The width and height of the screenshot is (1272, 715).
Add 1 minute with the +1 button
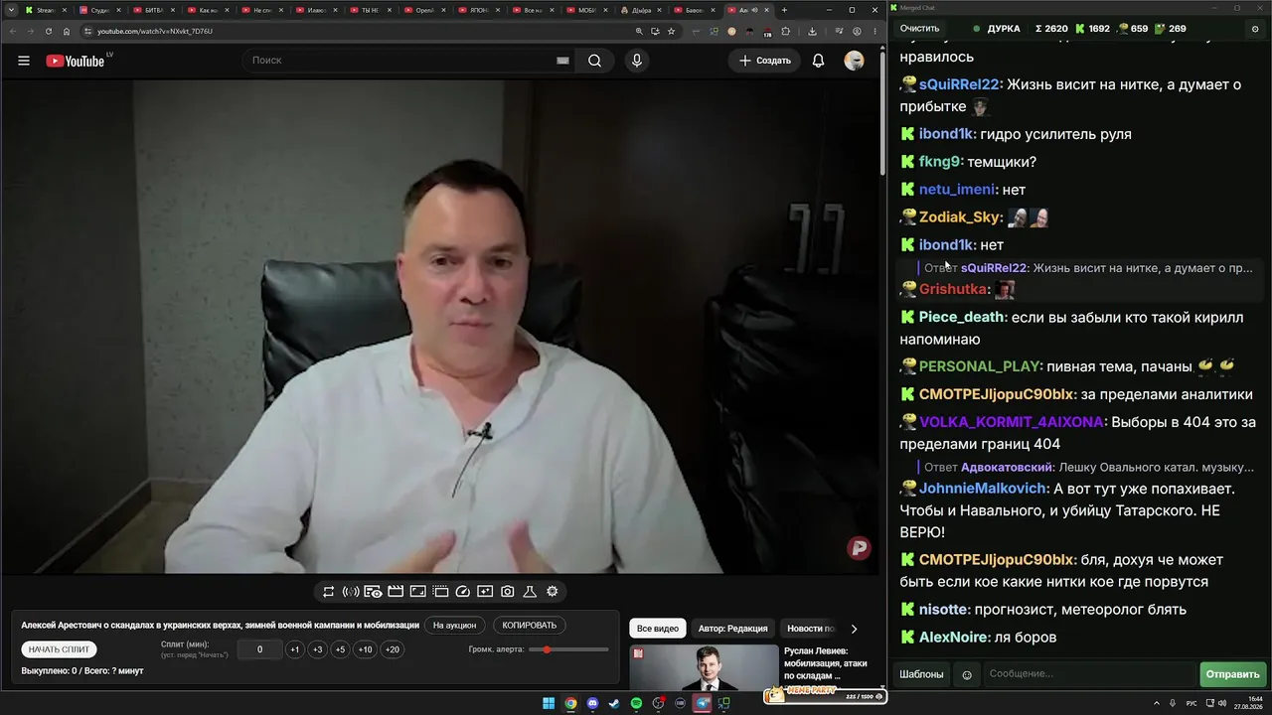[x=294, y=649]
